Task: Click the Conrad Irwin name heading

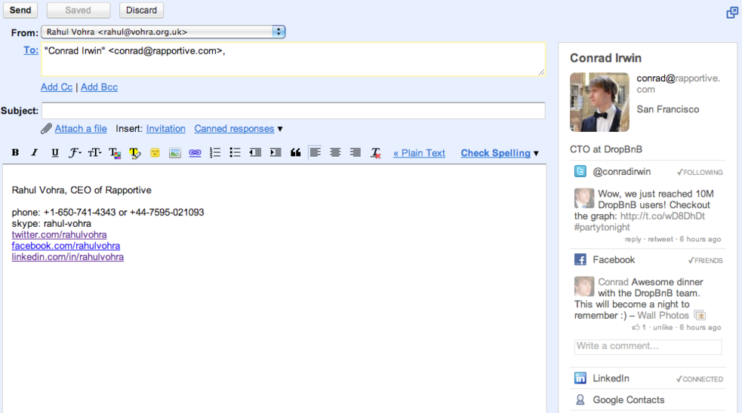Action: pos(605,58)
